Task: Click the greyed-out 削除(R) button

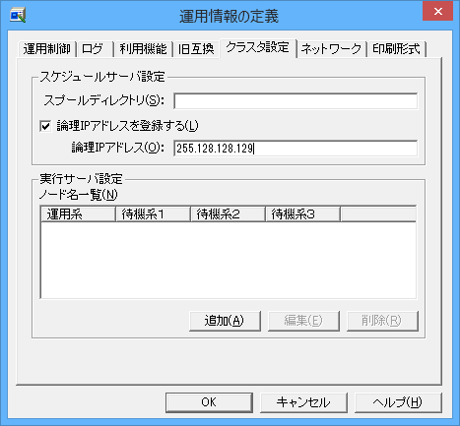Action: pyautogui.click(x=382, y=321)
